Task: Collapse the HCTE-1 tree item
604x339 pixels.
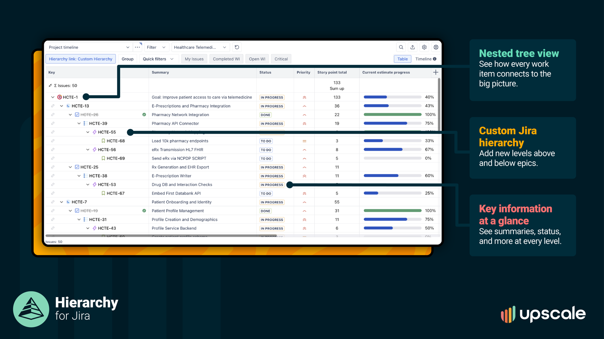Action: pyautogui.click(x=53, y=97)
